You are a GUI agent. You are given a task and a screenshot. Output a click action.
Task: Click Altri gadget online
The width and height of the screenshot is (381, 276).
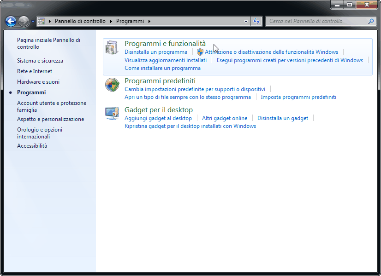click(225, 118)
